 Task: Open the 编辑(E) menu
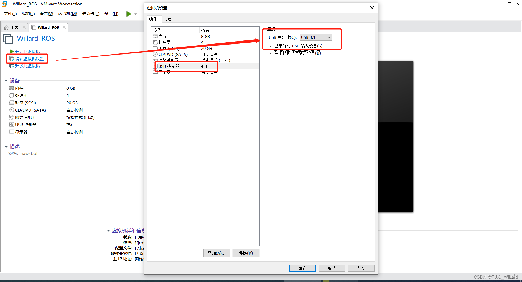(x=28, y=14)
